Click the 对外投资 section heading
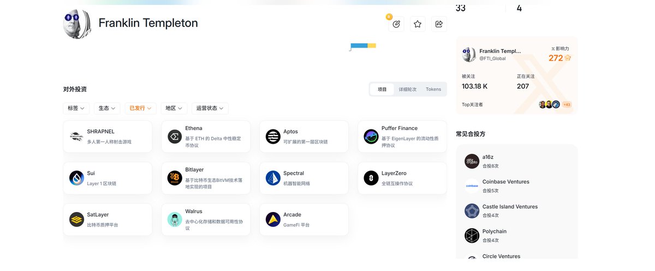The width and height of the screenshot is (655, 271). pyautogui.click(x=75, y=89)
